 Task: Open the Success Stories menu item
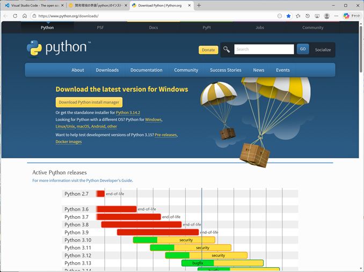pos(225,70)
